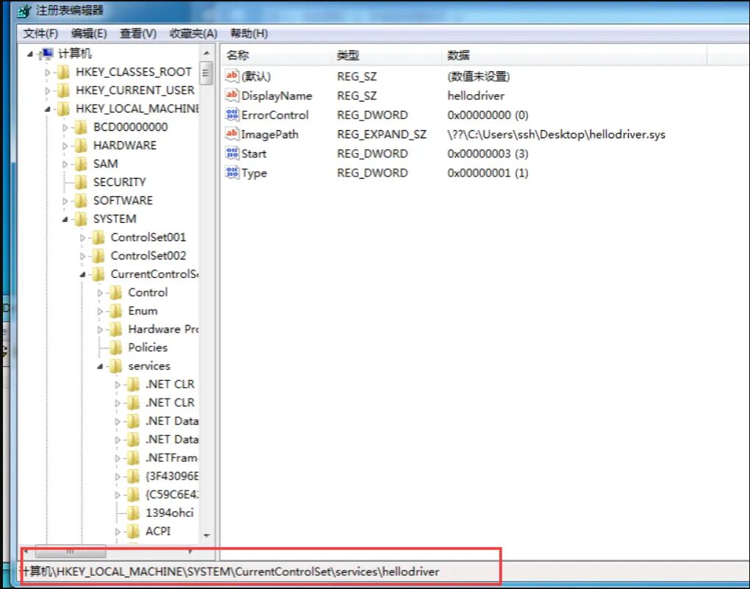Expand the Control node arrow
The image size is (750, 589).
pyautogui.click(x=100, y=293)
